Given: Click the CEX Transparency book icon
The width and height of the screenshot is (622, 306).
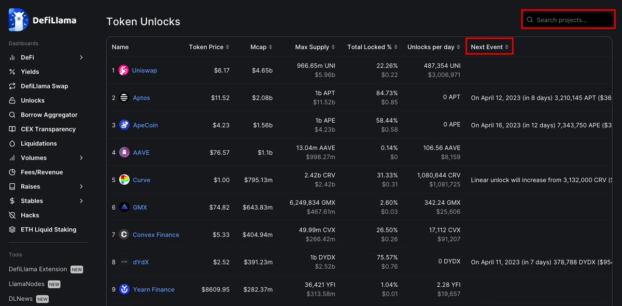Looking at the screenshot, I should pos(12,129).
